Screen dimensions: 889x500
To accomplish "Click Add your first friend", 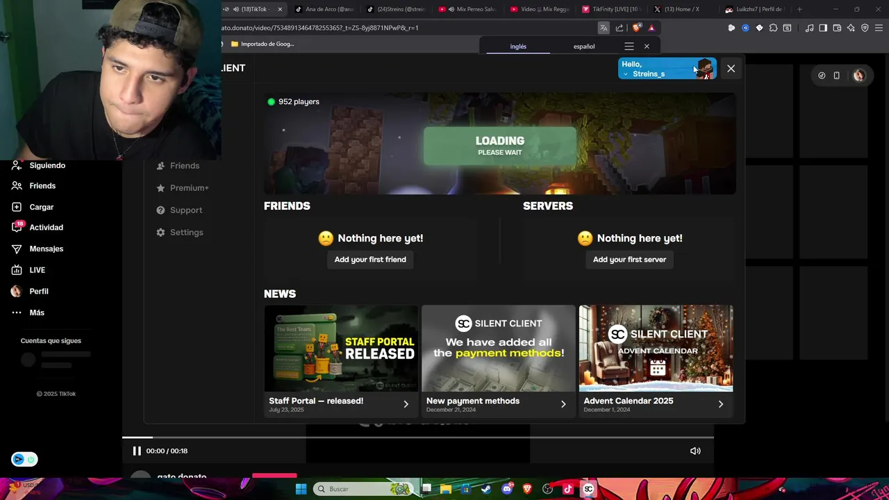I will [x=370, y=260].
